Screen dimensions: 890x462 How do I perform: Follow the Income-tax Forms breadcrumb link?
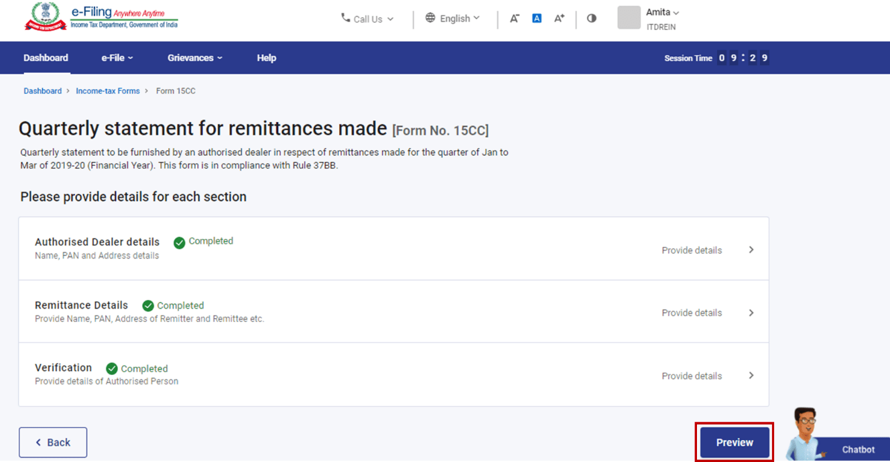107,91
